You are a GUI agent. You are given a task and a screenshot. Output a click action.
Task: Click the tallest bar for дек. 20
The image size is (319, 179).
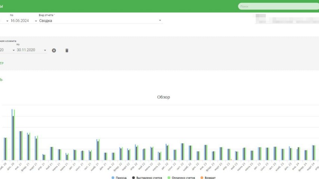point(12,135)
